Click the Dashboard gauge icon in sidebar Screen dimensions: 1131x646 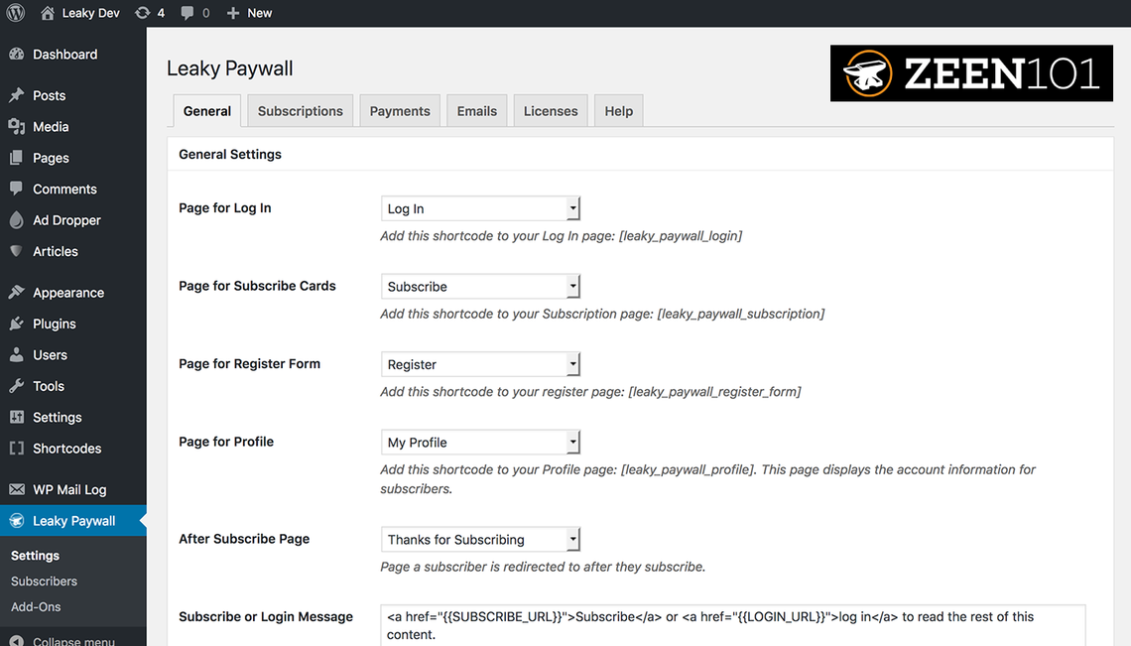tap(17, 55)
